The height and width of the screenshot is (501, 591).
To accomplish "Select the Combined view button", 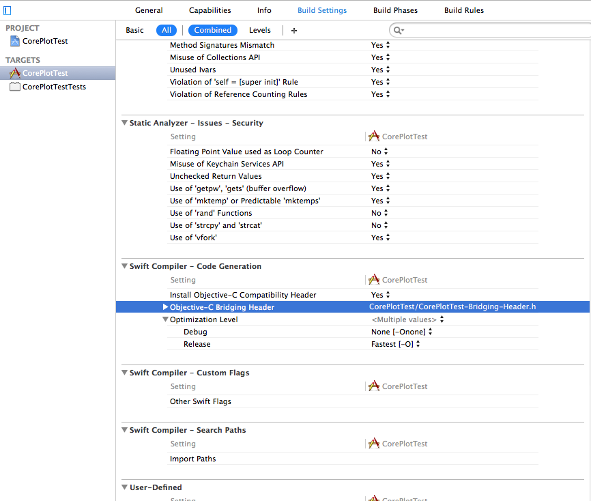I will [212, 30].
